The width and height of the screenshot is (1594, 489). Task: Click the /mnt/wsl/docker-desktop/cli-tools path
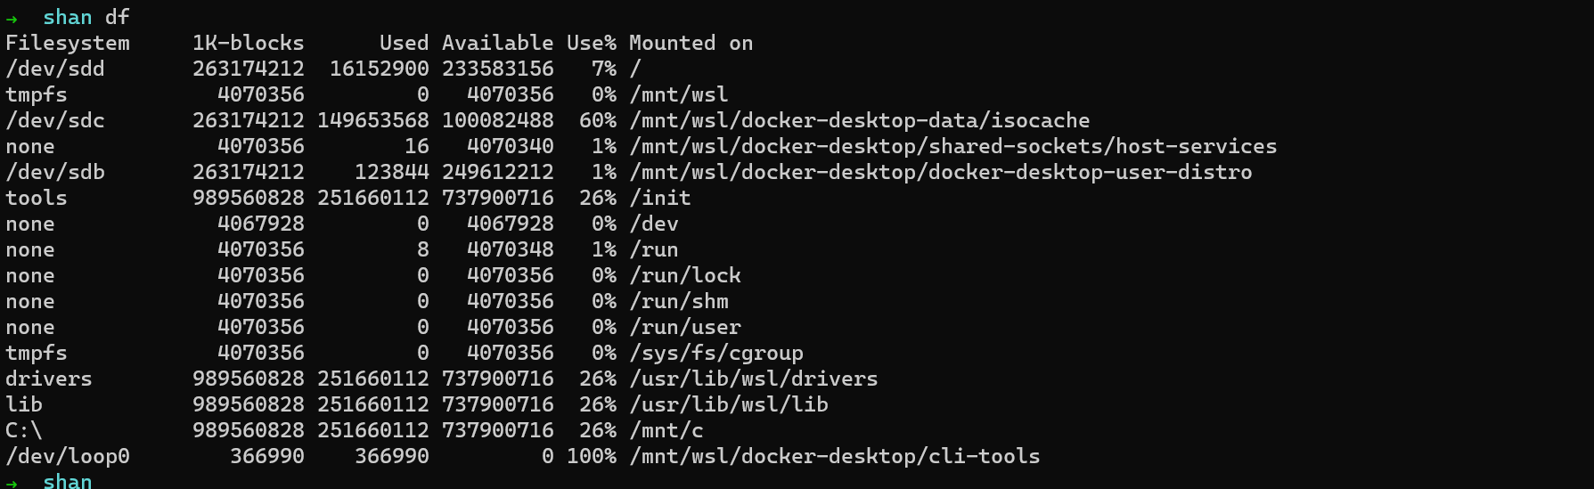tap(835, 456)
